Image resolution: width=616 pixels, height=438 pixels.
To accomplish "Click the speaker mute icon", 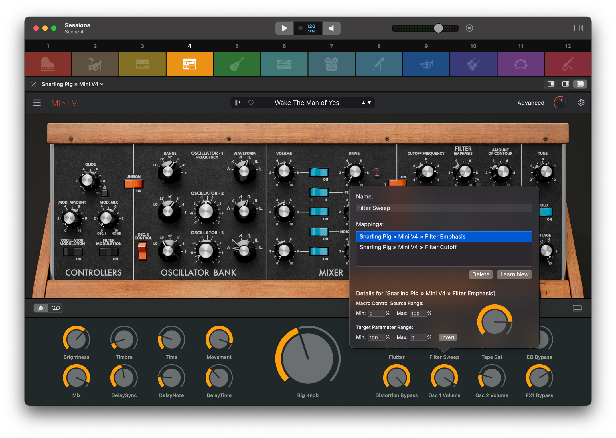I will point(331,28).
